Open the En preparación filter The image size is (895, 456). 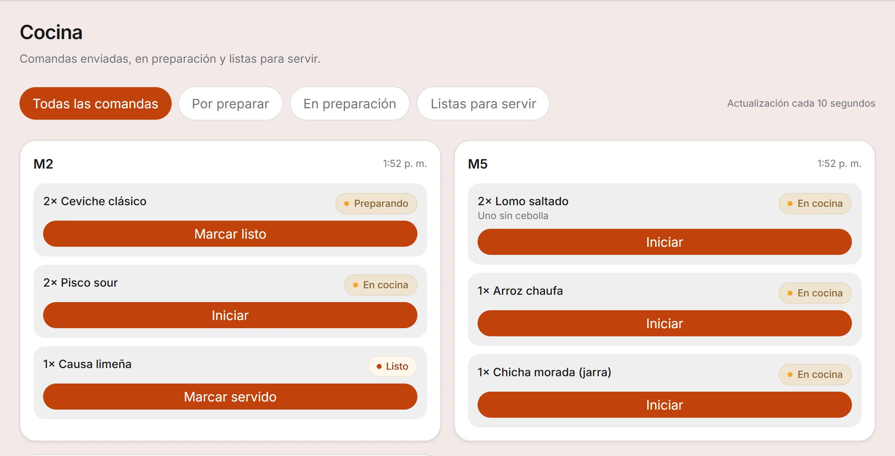coord(349,103)
